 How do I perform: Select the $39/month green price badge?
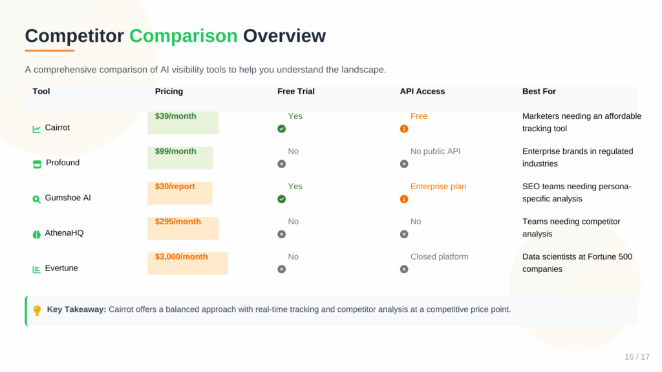183,123
